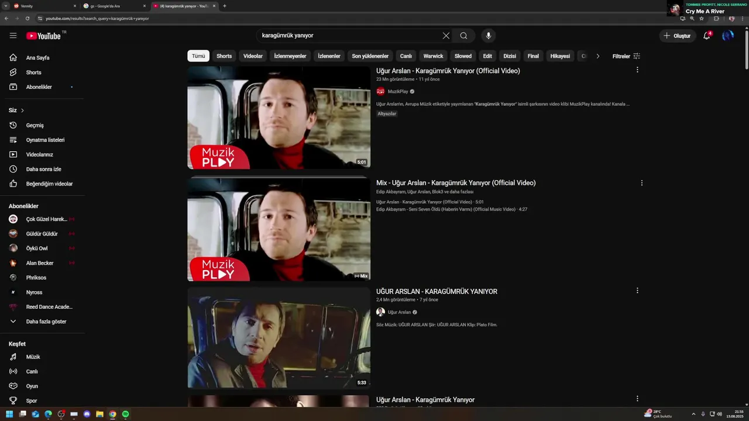
Task: Clear the search box with the X icon
Action: coord(446,36)
